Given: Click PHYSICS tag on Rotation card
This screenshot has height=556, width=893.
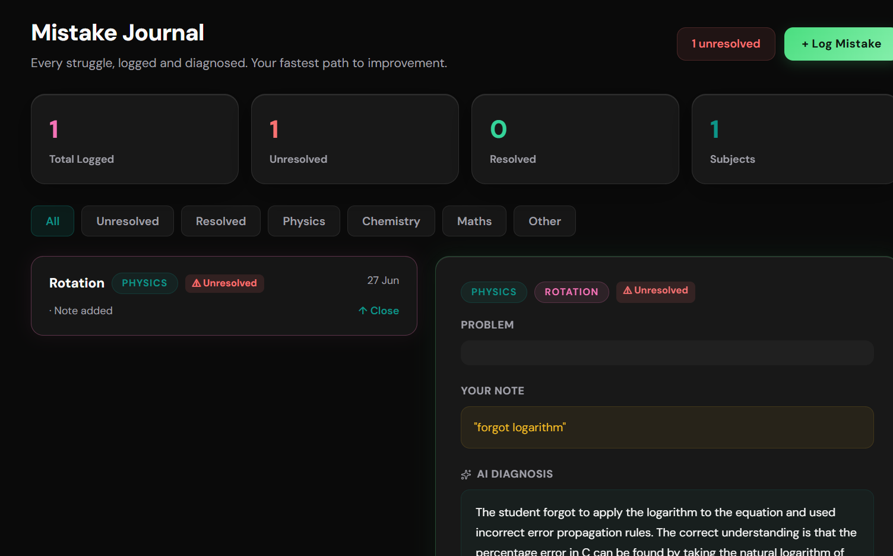Looking at the screenshot, I should coord(145,283).
